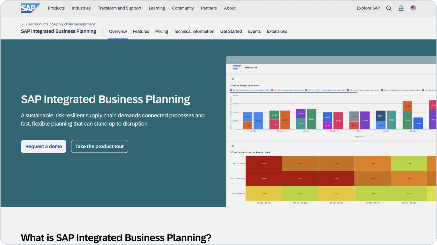This screenshot has width=437, height=245.
Task: Click What is SAP Integrated Business Planning heading
Action: click(x=116, y=238)
